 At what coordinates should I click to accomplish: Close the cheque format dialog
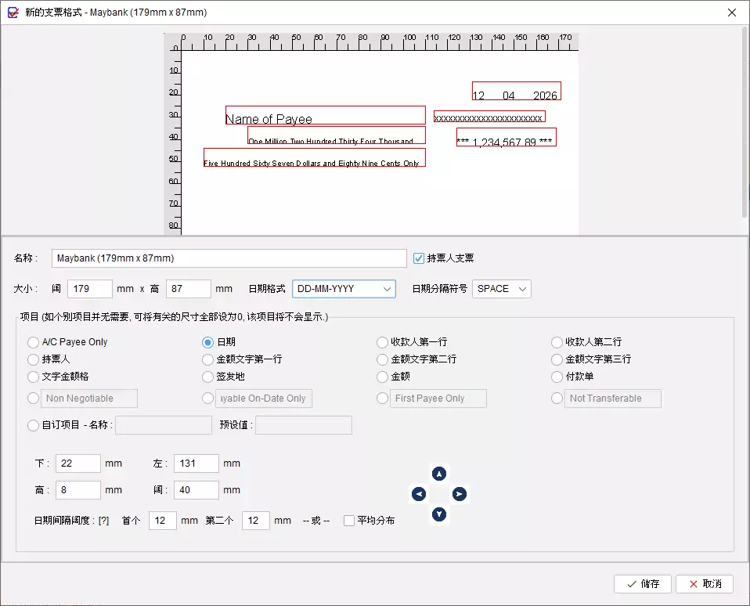(x=732, y=13)
